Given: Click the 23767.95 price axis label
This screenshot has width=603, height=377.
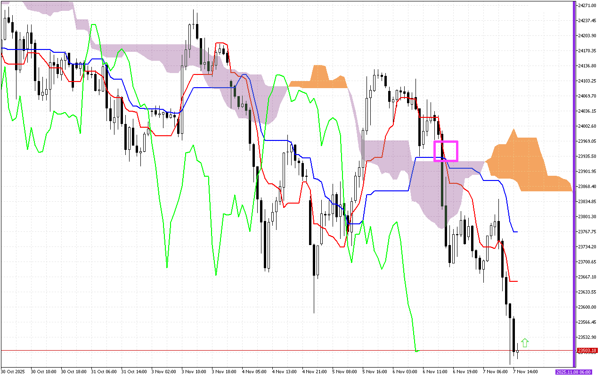Looking at the screenshot, I should pyautogui.click(x=587, y=232).
